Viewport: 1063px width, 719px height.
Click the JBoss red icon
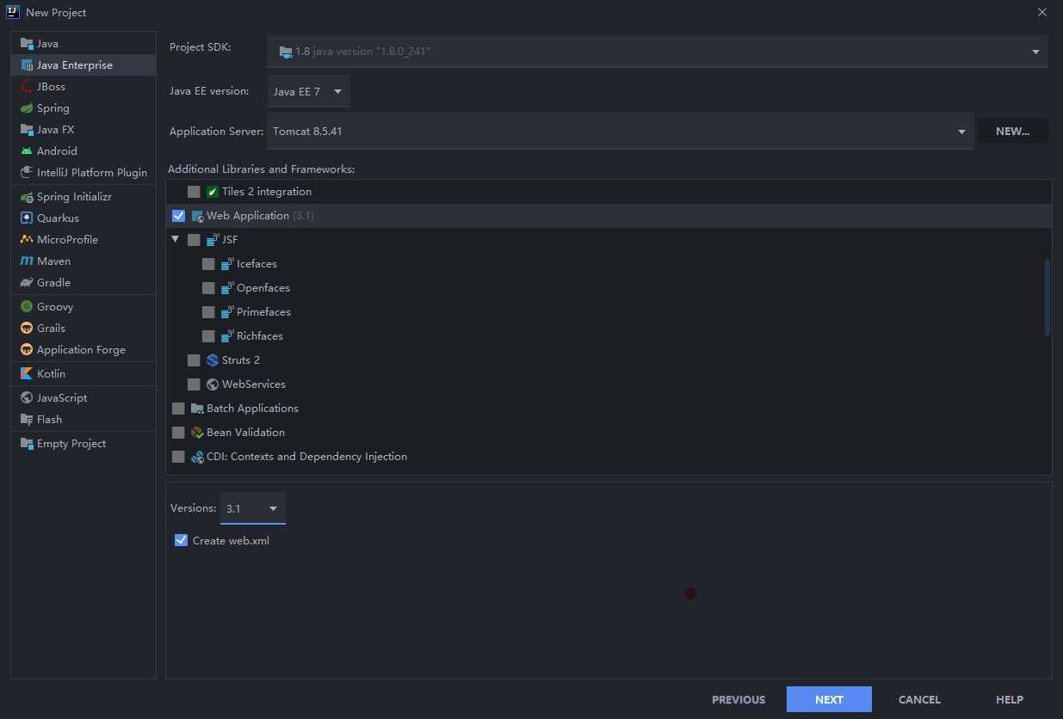27,87
